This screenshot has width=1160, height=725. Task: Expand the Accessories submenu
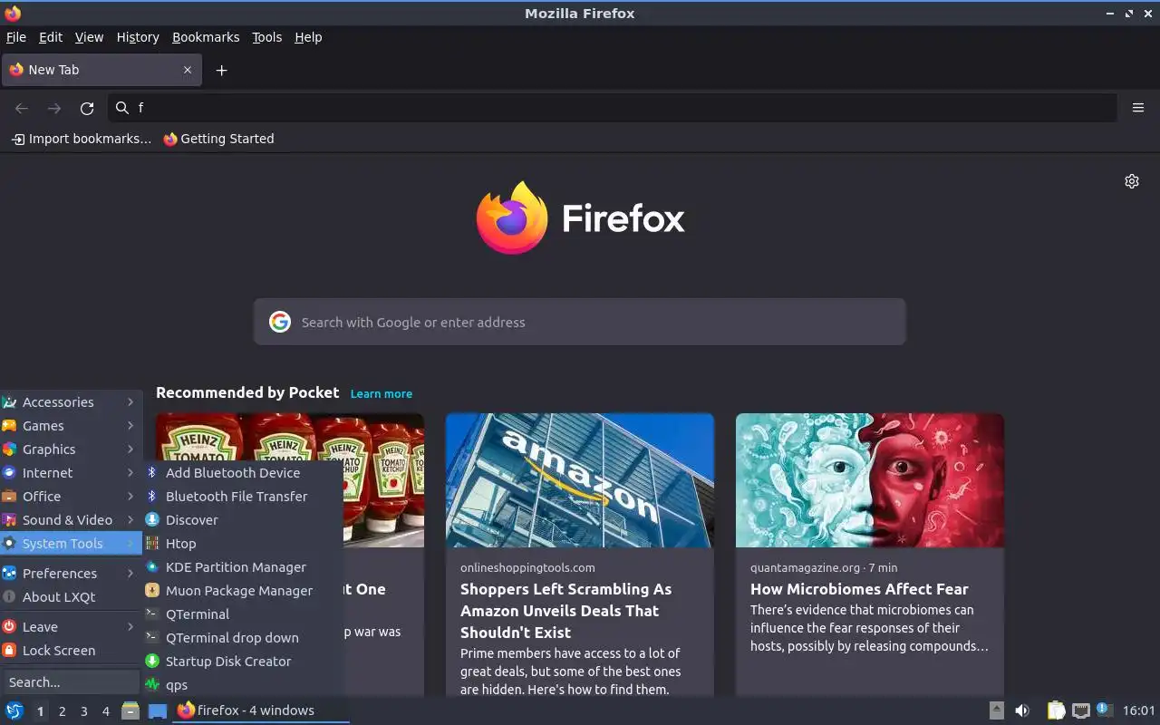[x=71, y=402]
